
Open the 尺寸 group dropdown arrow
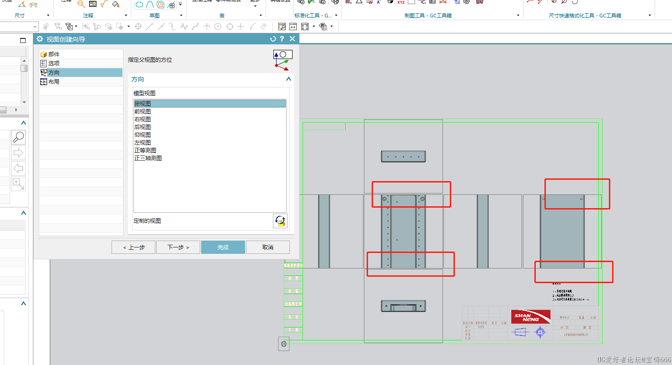[48, 16]
